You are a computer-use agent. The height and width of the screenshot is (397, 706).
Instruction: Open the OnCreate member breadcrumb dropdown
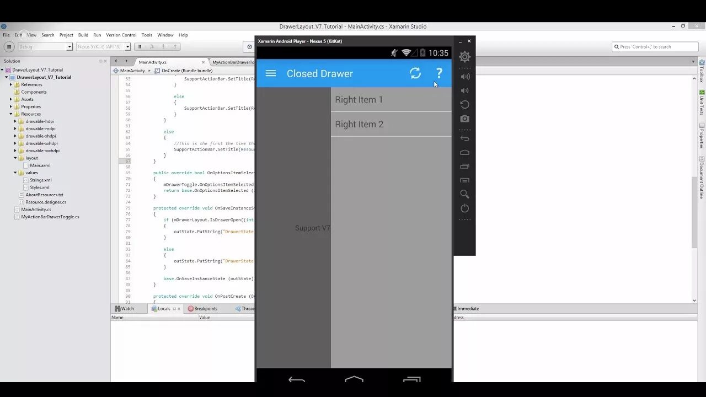[183, 71]
